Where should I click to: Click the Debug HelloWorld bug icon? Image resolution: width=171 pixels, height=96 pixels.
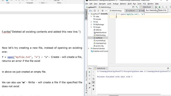pos(160,7)
